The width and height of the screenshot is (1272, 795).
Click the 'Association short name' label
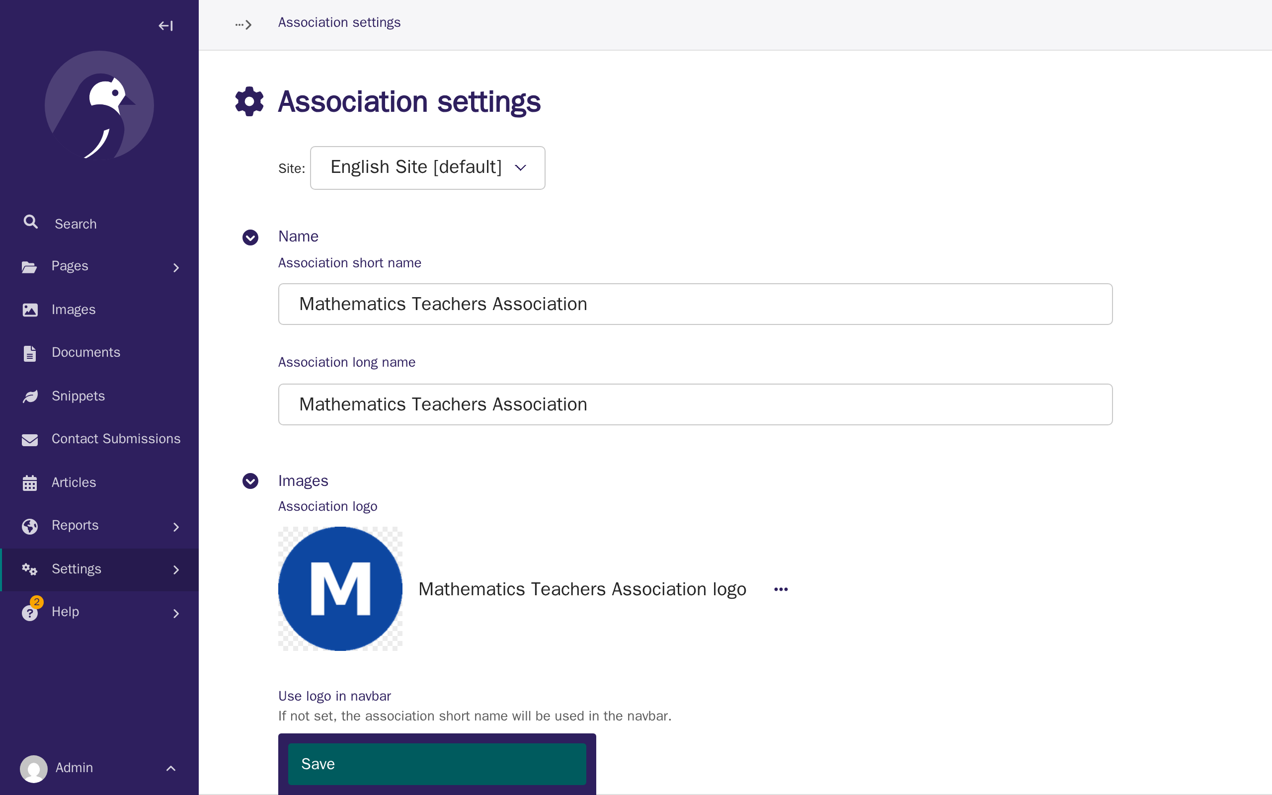[x=349, y=263]
